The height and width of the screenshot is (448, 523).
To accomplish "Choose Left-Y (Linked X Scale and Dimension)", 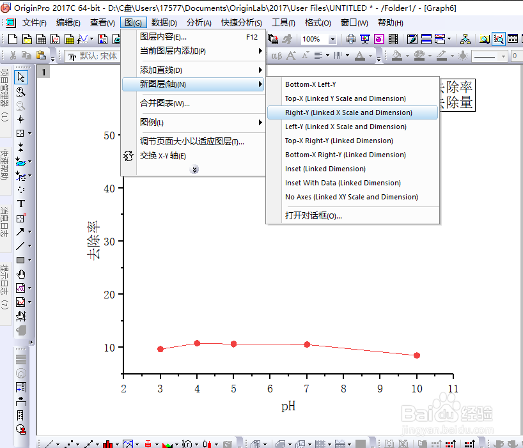I will [x=352, y=127].
